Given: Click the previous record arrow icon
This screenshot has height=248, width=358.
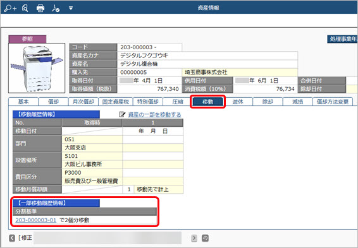Looking at the screenshot, I should point(12,238).
